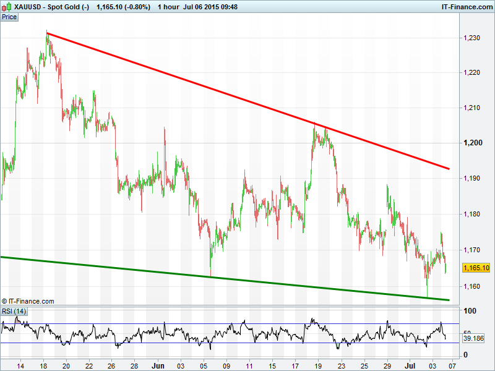Click the Price panel label

(x=9, y=17)
